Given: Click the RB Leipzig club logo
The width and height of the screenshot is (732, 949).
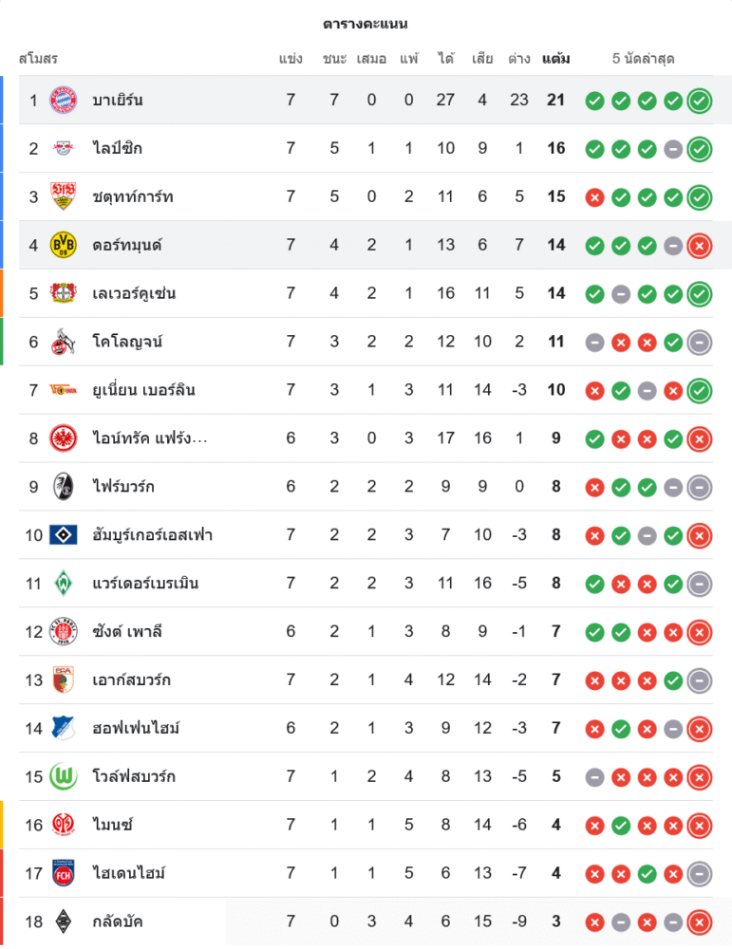Looking at the screenshot, I should (x=63, y=148).
